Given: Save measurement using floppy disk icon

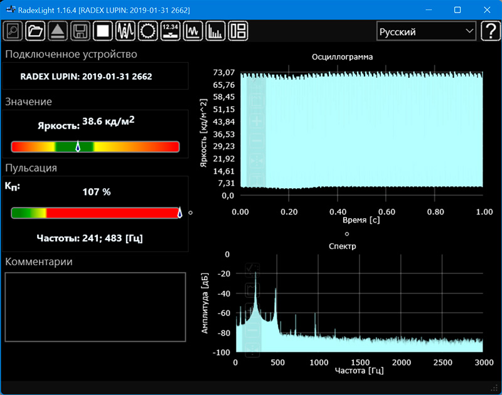Looking at the screenshot, I should [x=80, y=31].
